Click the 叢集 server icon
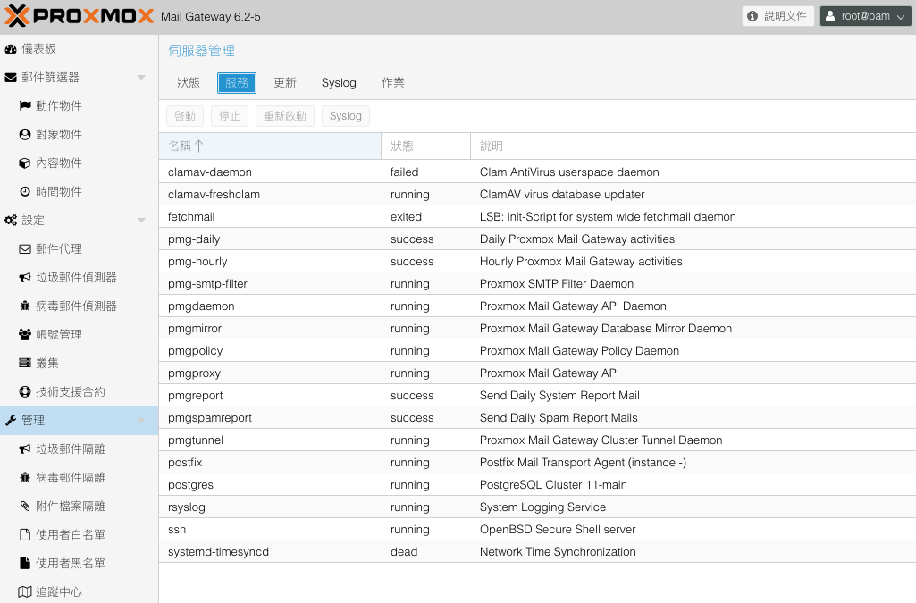The image size is (916, 603). click(24, 363)
